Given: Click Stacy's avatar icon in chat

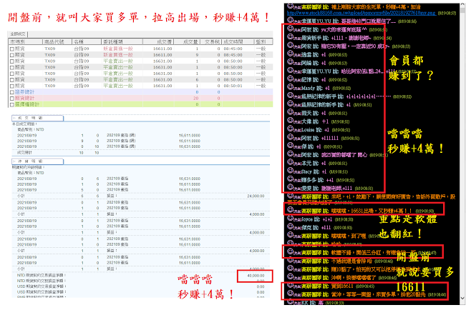Looking at the screenshot, I should pyautogui.click(x=290, y=171).
